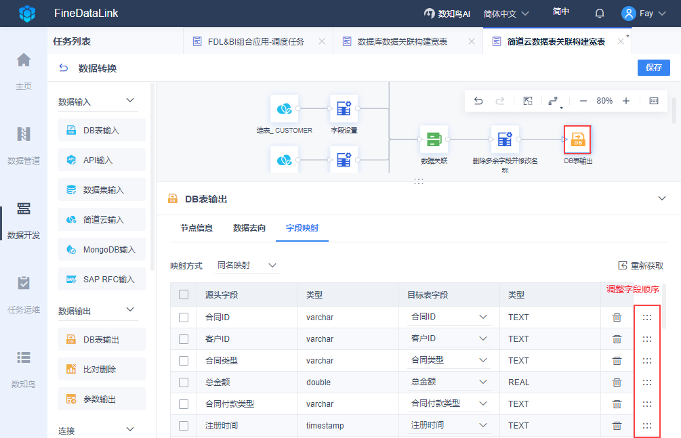
Task: Delete the 合同ID field mapping row
Action: 617,317
